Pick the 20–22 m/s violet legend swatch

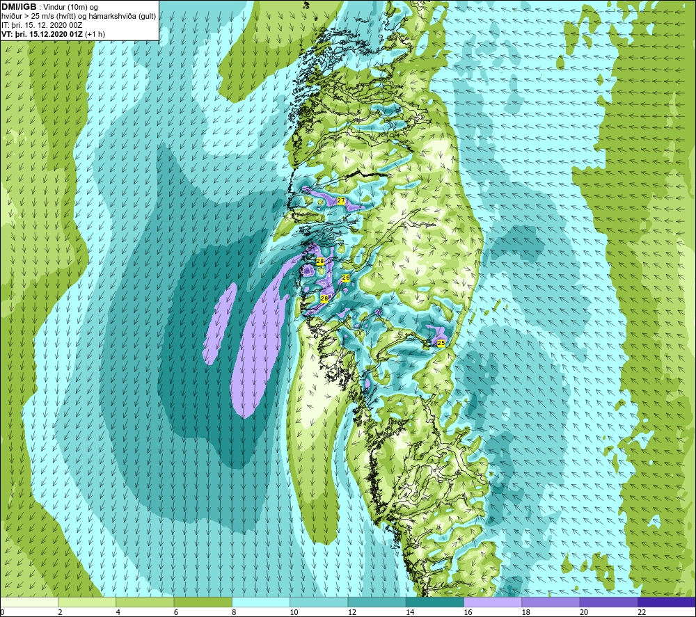(x=608, y=602)
